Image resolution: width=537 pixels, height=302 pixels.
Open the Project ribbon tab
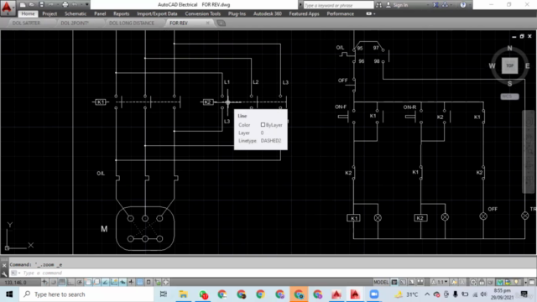50,13
